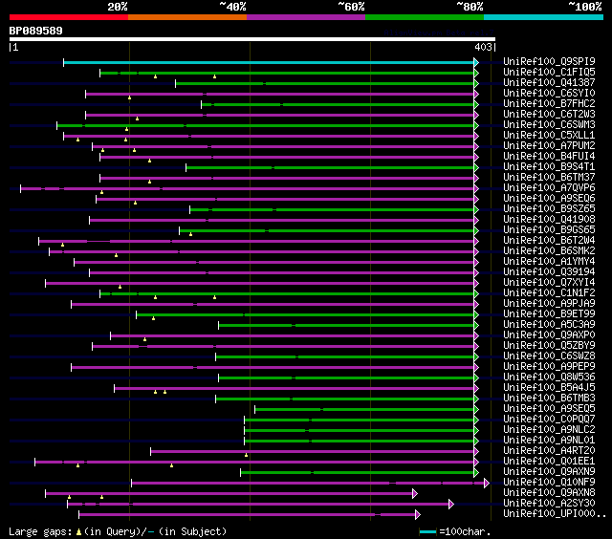Click the cyan ~100% identity legend segment

(544, 17)
